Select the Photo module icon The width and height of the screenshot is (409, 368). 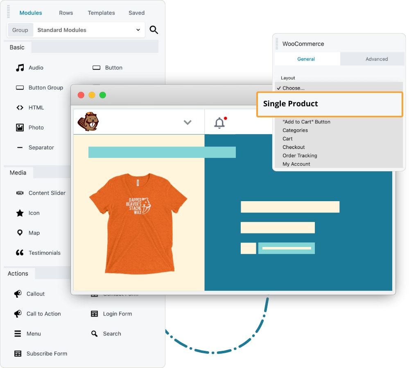click(x=20, y=127)
